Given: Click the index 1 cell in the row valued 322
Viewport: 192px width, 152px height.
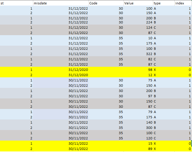Looking at the screenshot, I should point(183,54).
